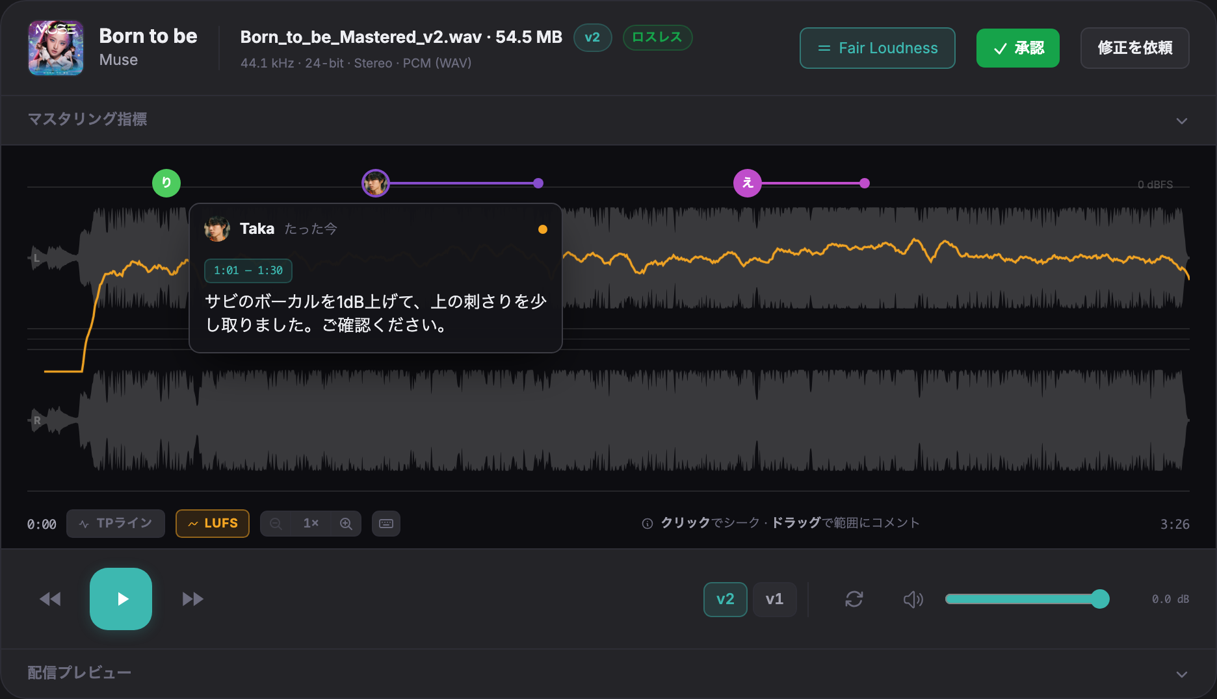
Task: Click the ロスレス badge
Action: [657, 38]
